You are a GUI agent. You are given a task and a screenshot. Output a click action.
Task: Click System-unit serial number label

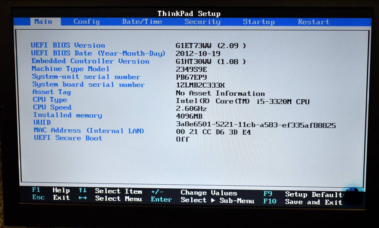coord(86,77)
